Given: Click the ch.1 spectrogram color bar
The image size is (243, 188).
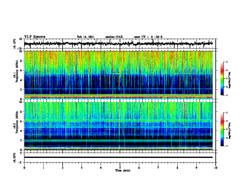Looking at the screenshot, I should point(222,79).
